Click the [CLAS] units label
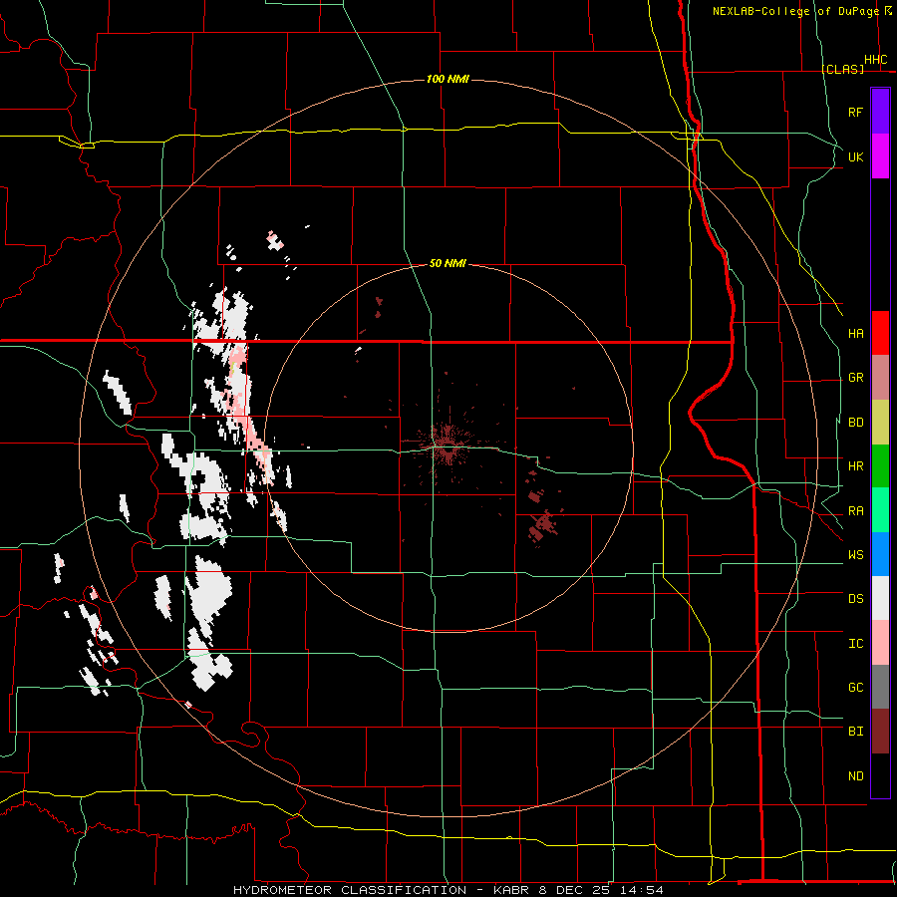Screen dimensions: 897x897 coord(842,69)
